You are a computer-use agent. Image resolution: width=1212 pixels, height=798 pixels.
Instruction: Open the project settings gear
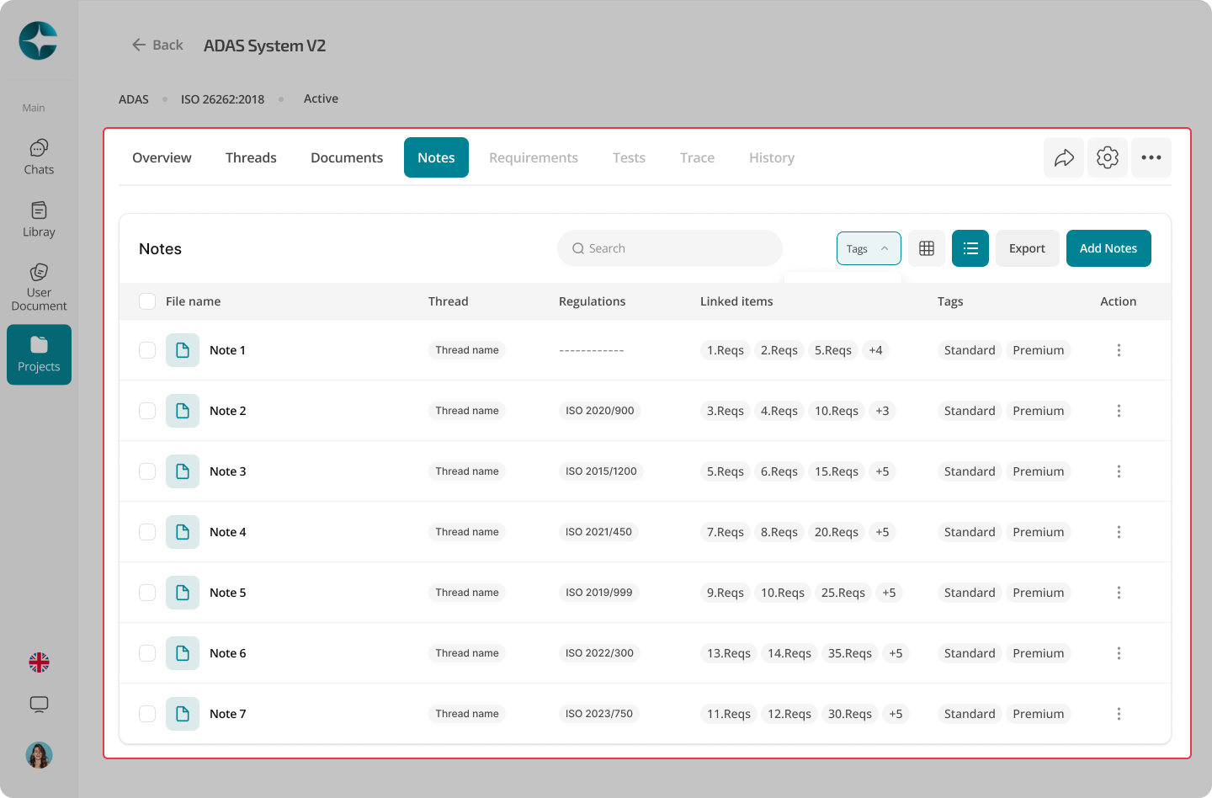point(1108,157)
